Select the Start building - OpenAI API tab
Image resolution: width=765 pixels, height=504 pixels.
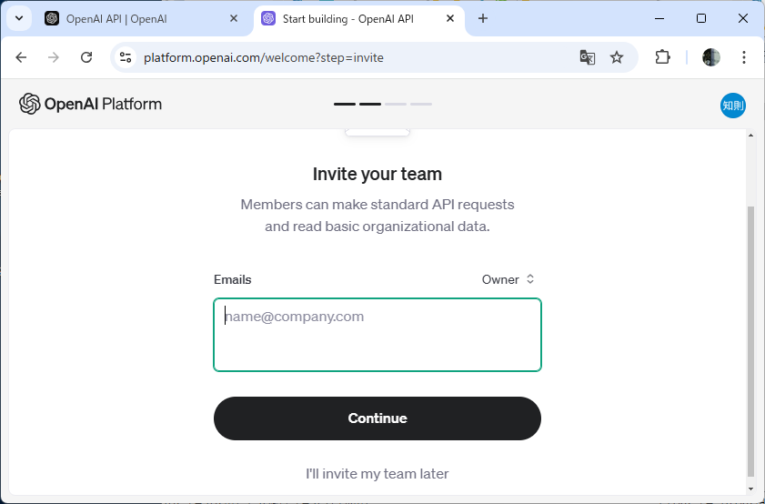tap(348, 19)
